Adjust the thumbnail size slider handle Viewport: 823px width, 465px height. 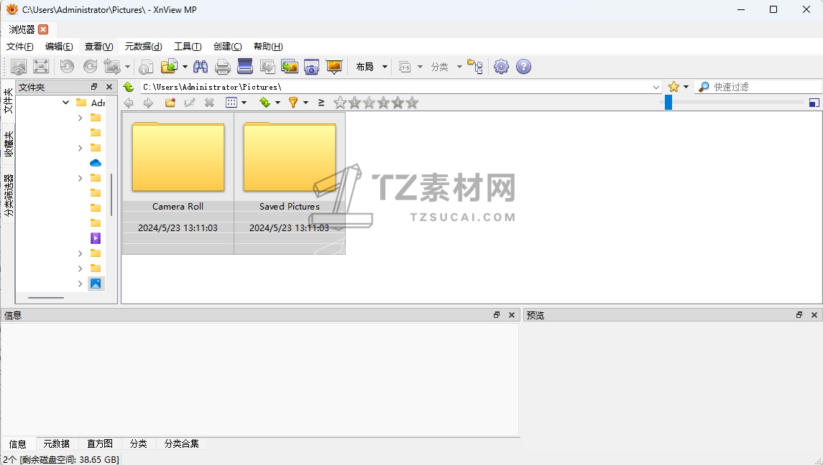tap(668, 102)
